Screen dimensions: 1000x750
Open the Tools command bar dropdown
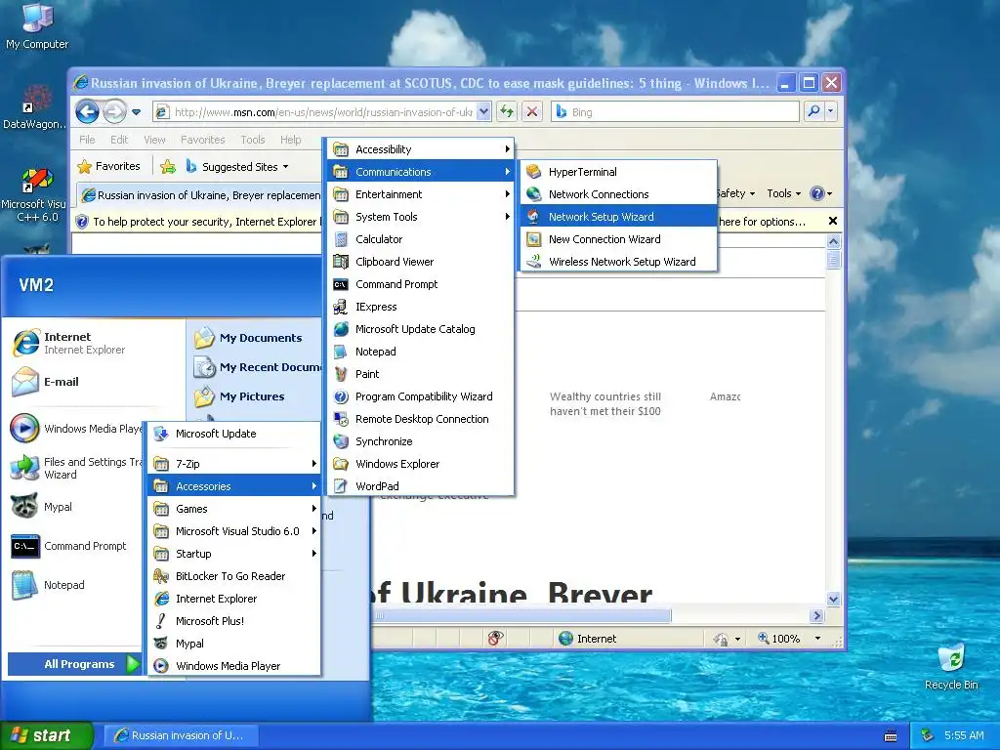784,193
